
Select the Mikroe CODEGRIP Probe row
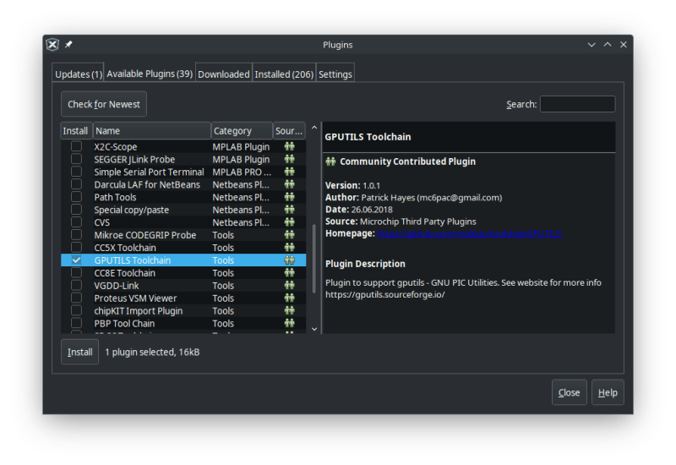point(183,235)
